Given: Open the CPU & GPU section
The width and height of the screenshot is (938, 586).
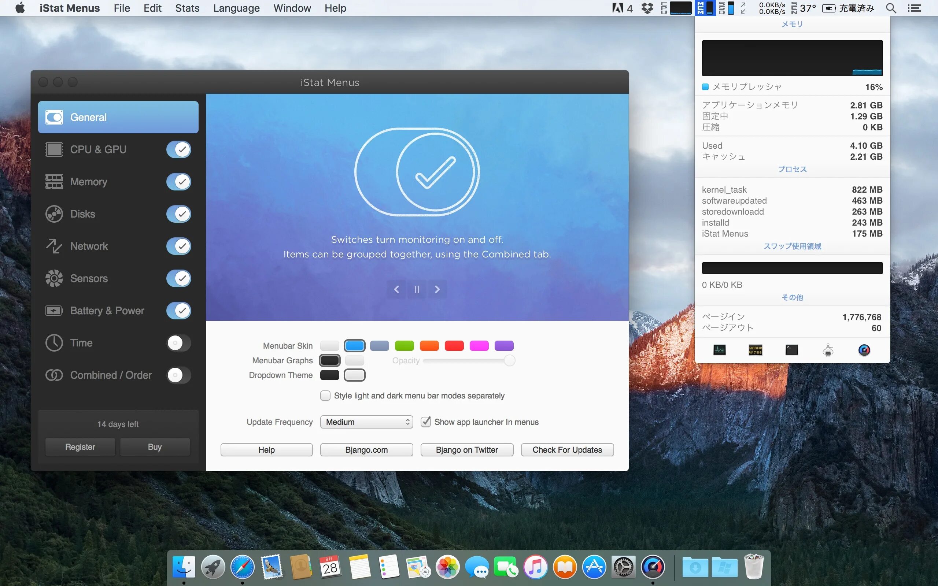Looking at the screenshot, I should pos(98,149).
